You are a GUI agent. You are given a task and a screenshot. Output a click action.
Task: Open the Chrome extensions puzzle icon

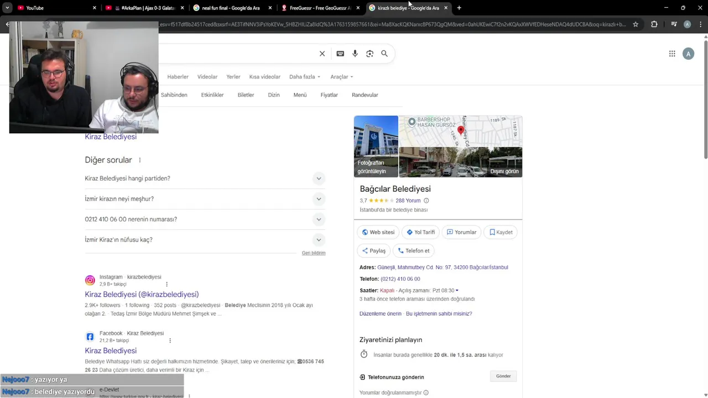point(654,24)
